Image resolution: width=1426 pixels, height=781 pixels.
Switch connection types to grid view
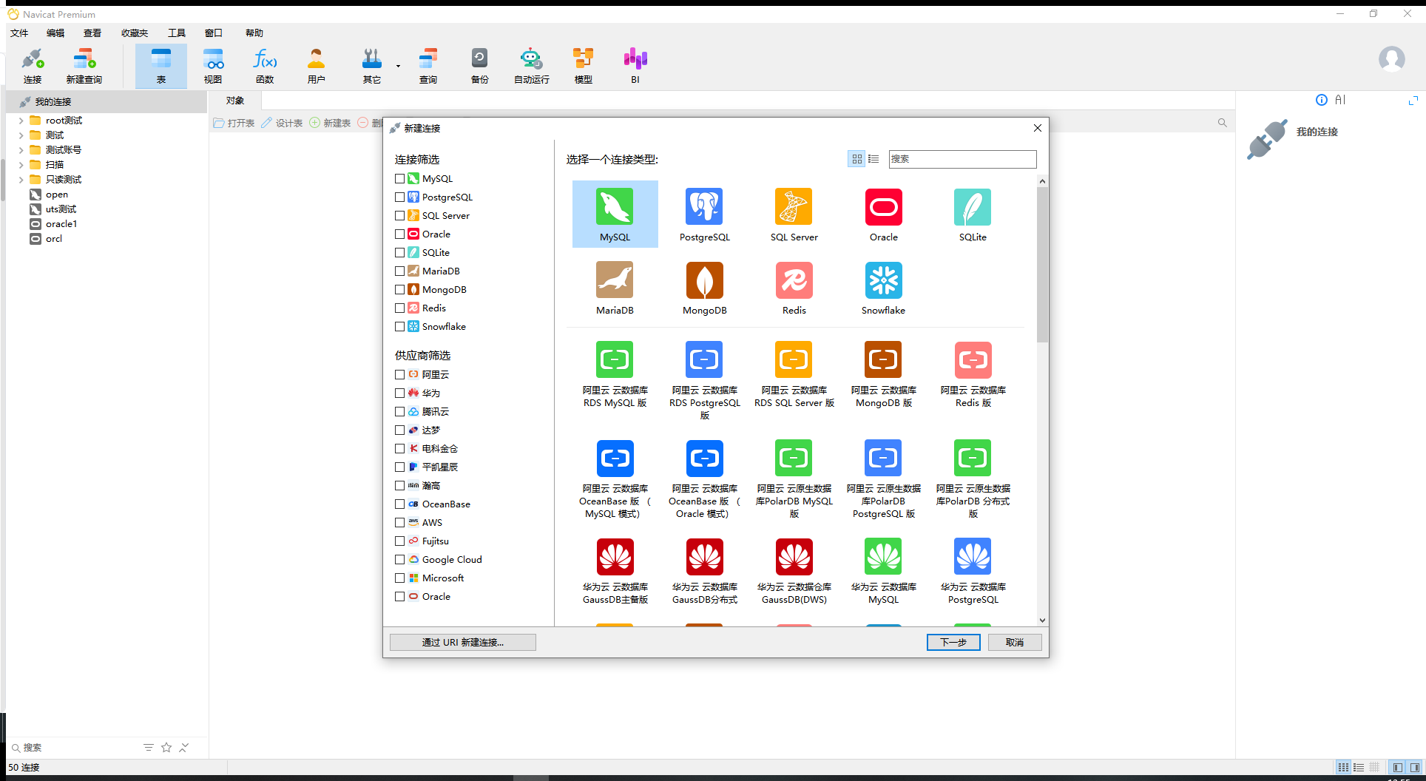coord(856,159)
